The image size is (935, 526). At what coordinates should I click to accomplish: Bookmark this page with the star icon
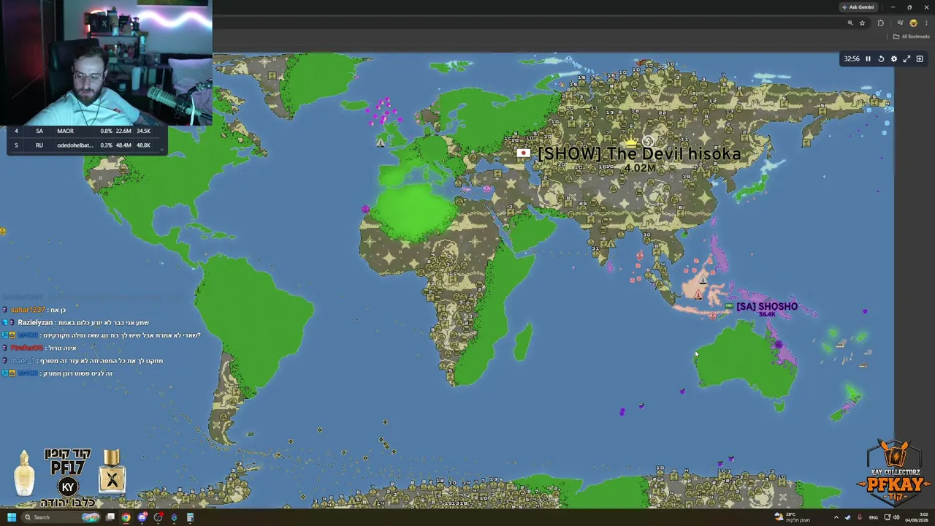[x=862, y=23]
